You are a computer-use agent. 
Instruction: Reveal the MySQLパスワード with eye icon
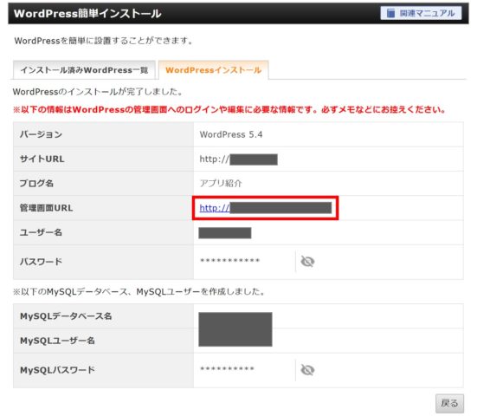point(307,370)
